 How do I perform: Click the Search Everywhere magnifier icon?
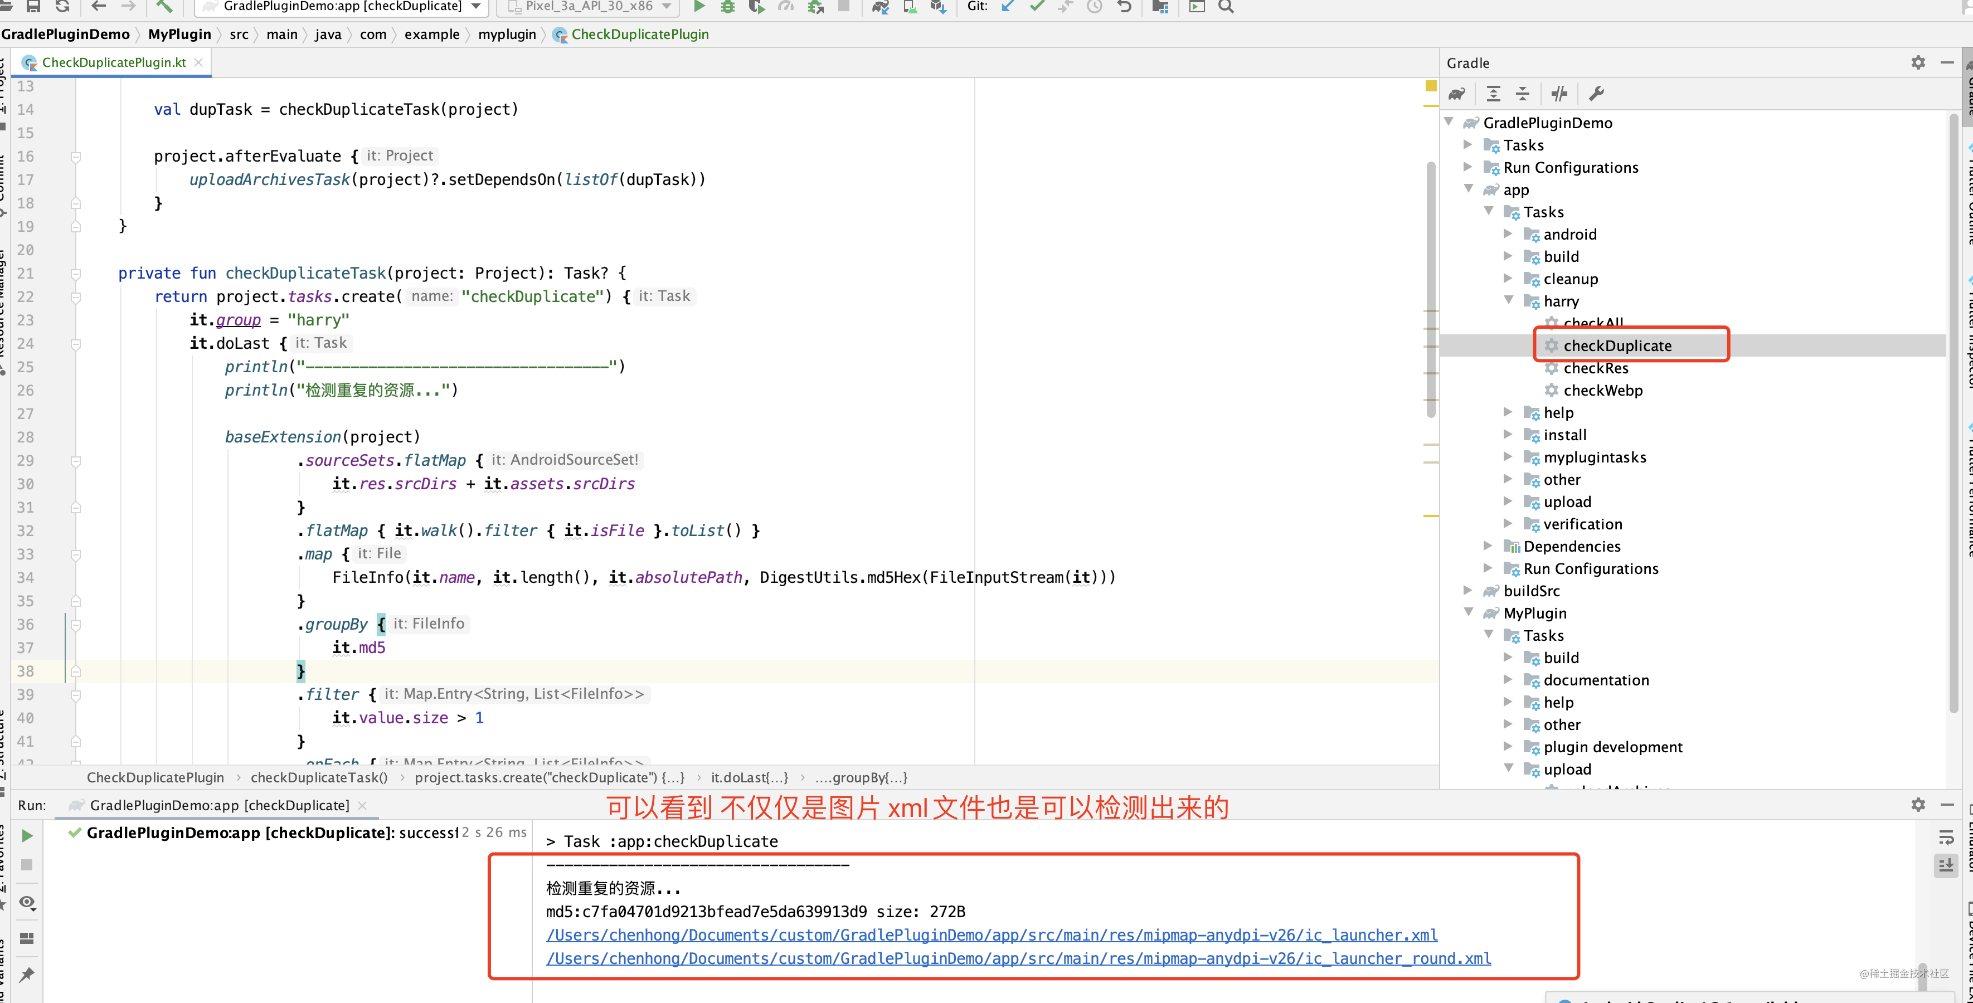click(x=1226, y=7)
